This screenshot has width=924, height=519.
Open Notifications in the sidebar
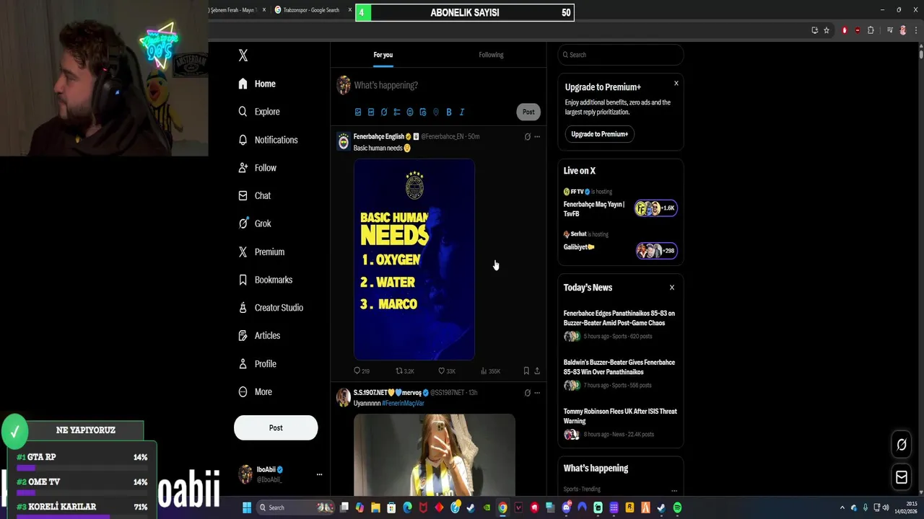tap(268, 140)
